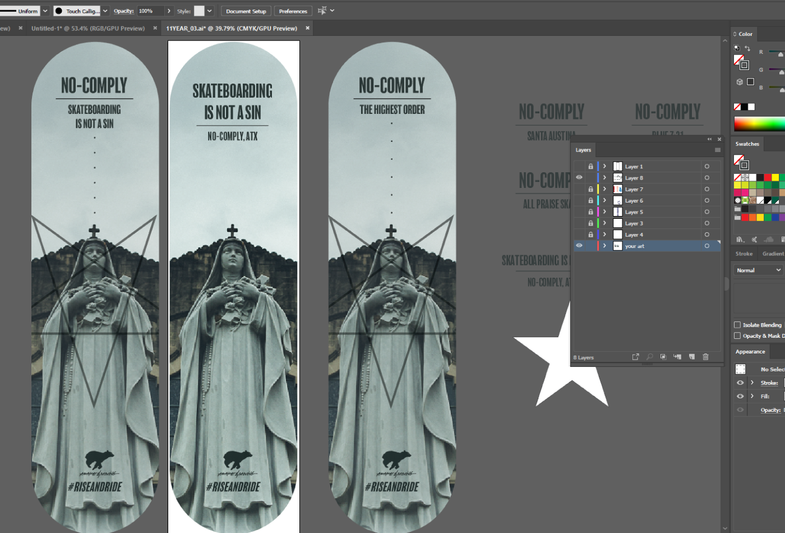Open the Uniform stroke profile dropdown

click(45, 11)
